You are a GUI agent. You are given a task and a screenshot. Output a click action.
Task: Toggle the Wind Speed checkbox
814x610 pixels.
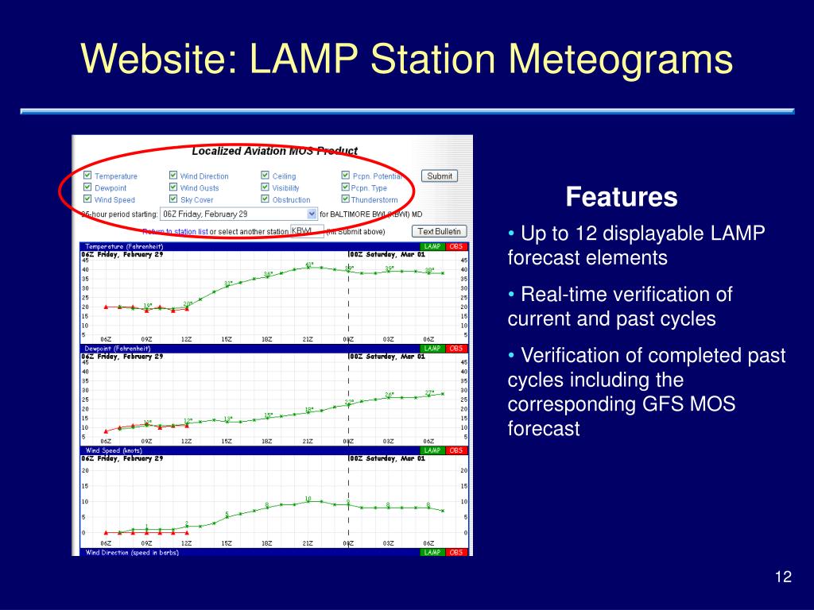tap(87, 199)
